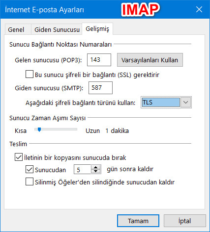This screenshot has height=232, width=210.
Task: Switch to the Genel tab
Action: tap(17, 29)
